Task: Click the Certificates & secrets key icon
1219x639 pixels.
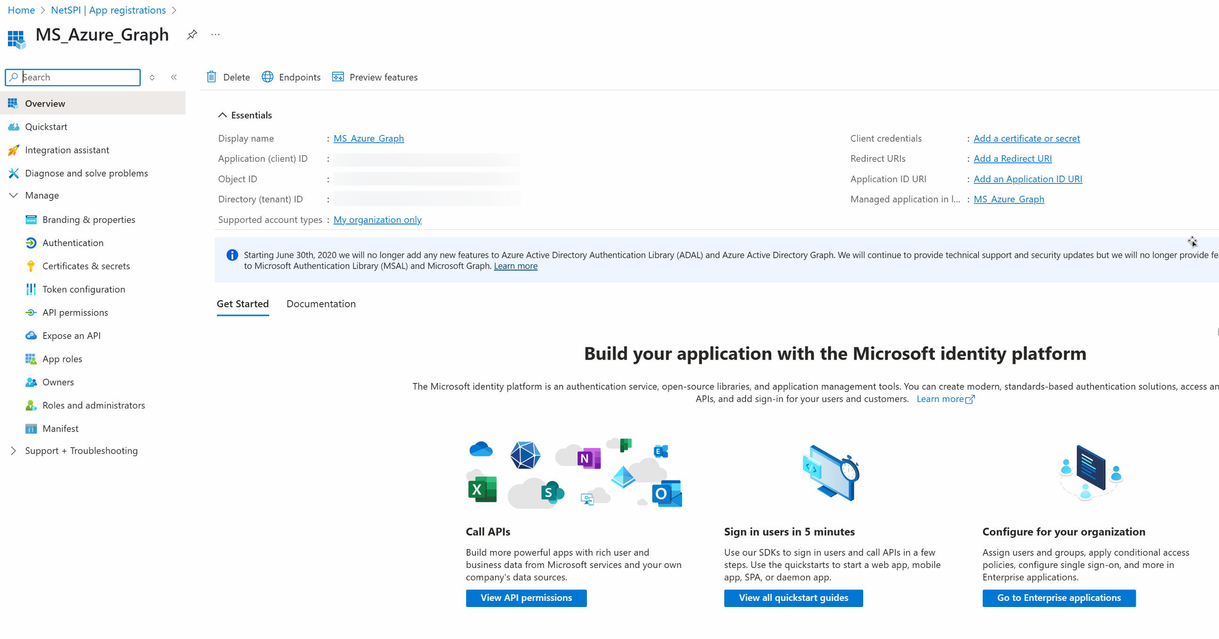Action: coord(31,266)
